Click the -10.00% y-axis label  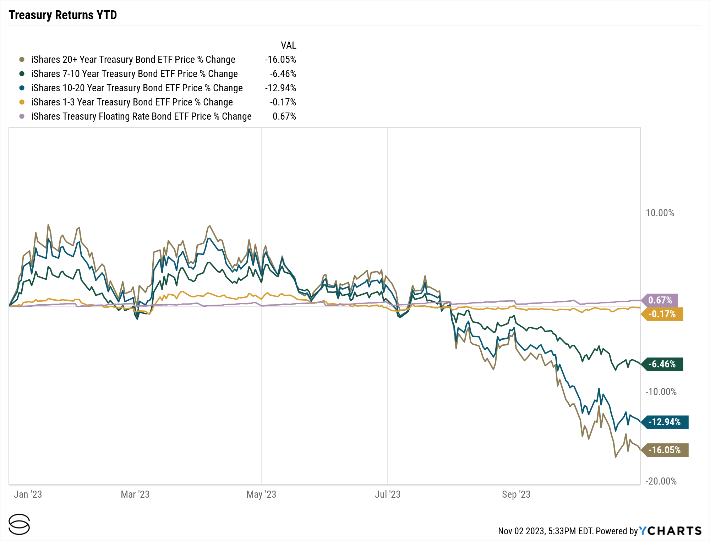661,392
